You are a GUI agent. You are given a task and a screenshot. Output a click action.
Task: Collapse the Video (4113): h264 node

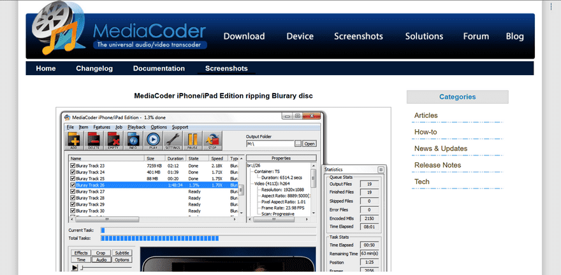[x=272, y=183]
